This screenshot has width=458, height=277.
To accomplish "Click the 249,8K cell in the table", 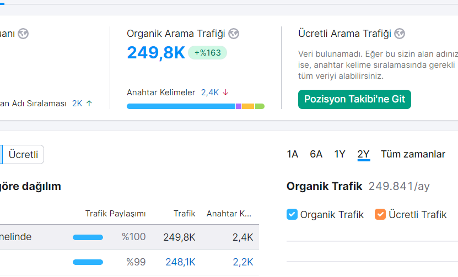I will point(179,237).
